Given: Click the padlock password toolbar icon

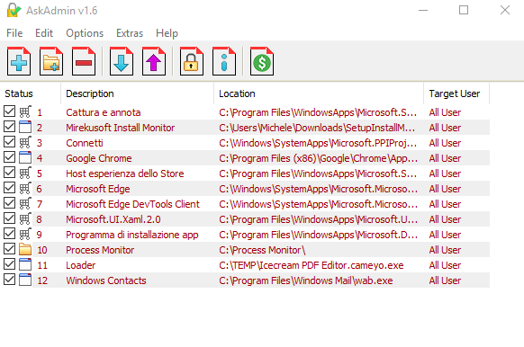Looking at the screenshot, I should [192, 61].
